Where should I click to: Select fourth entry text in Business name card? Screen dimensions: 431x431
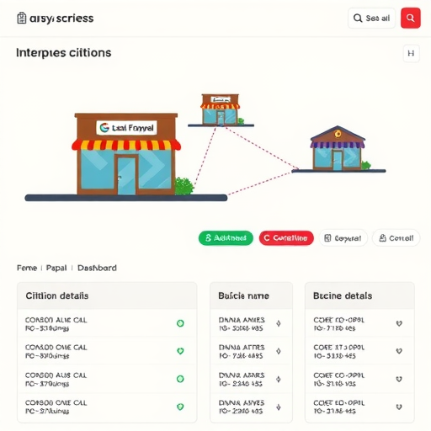tap(242, 407)
